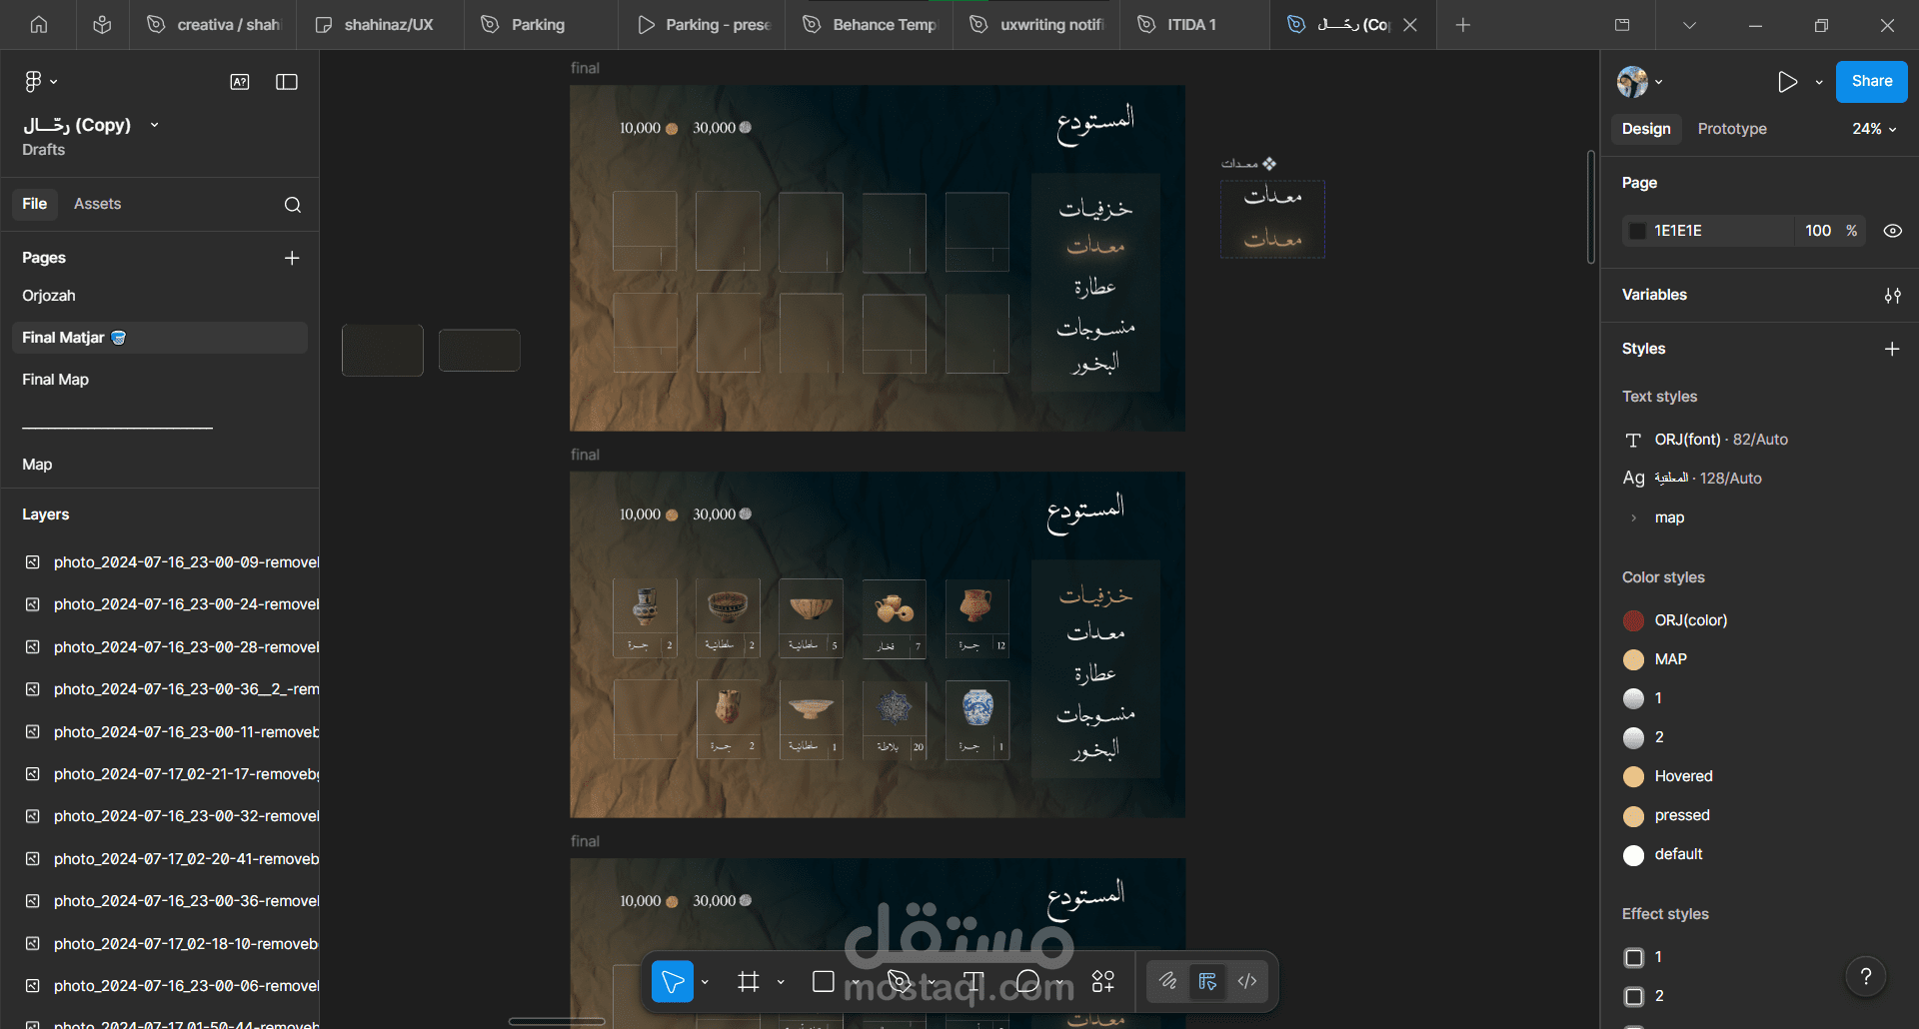Image resolution: width=1919 pixels, height=1029 pixels.
Task: Select the blue vase thumbnail on canvas
Action: coord(977,707)
